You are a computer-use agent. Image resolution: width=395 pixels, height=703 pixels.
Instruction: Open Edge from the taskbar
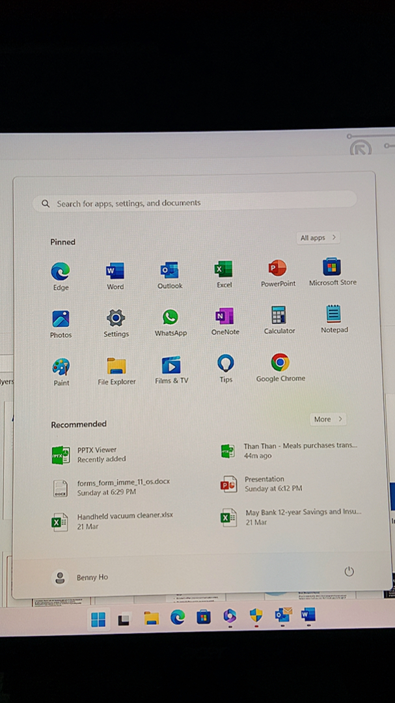coord(178,618)
